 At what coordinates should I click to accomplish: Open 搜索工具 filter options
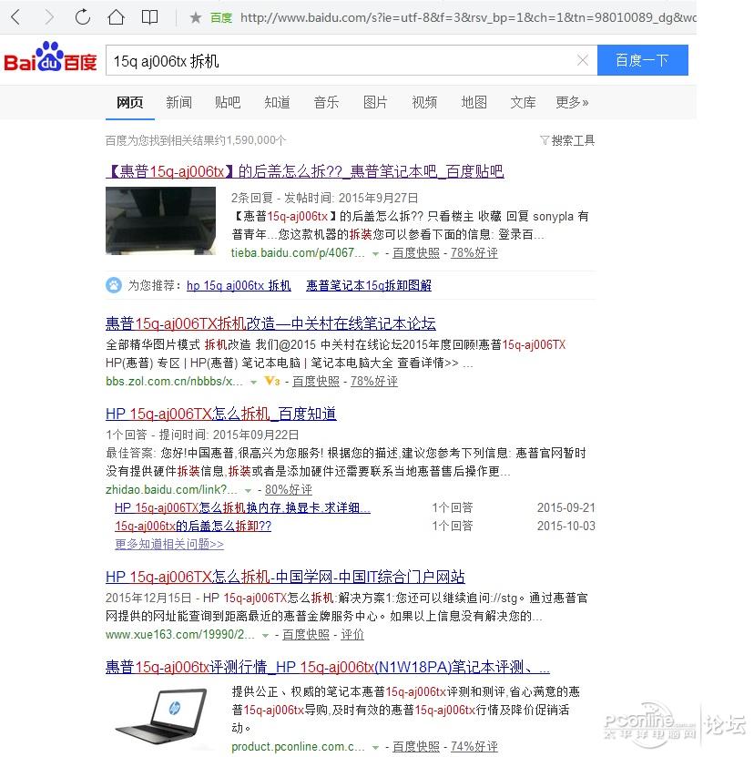pos(567,140)
